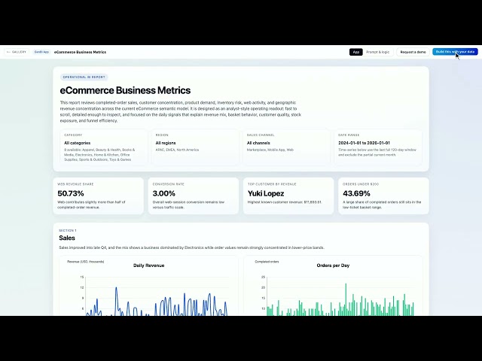The image size is (482, 361).
Task: Click the All channels text
Action: (x=258, y=143)
